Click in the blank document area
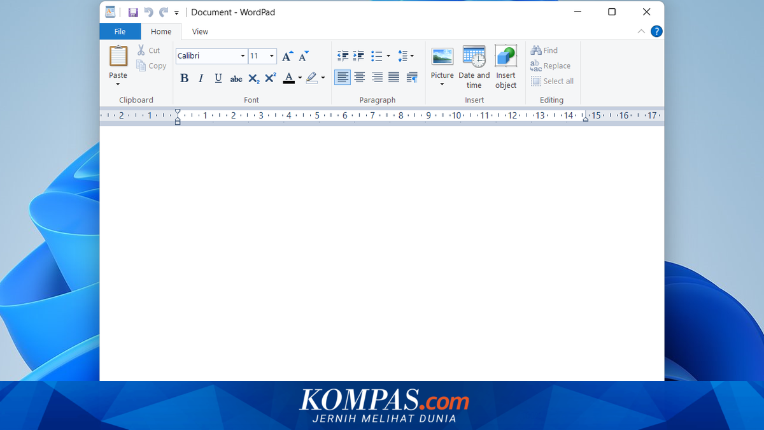This screenshot has height=430, width=764. (382, 254)
